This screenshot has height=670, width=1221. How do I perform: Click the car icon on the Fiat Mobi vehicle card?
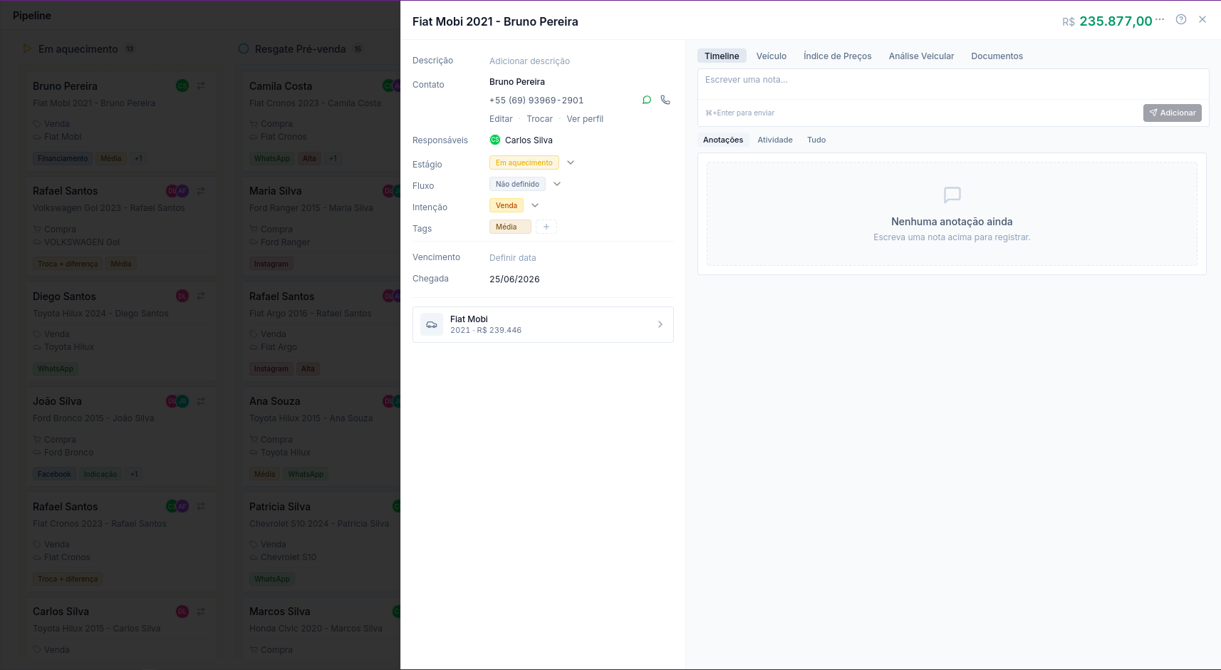click(x=432, y=324)
